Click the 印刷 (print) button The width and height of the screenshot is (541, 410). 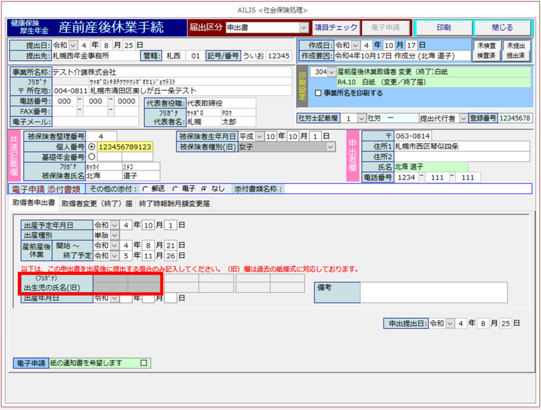(x=443, y=27)
